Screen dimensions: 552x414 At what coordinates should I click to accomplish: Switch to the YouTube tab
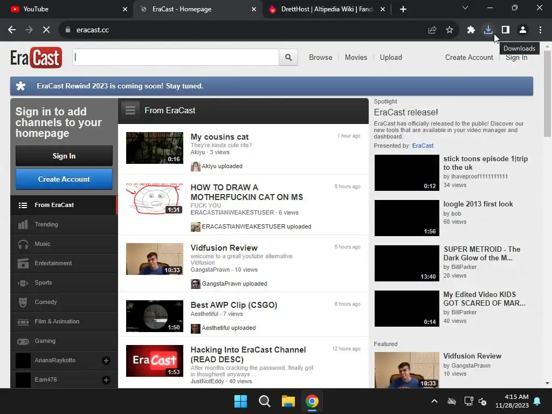66,9
